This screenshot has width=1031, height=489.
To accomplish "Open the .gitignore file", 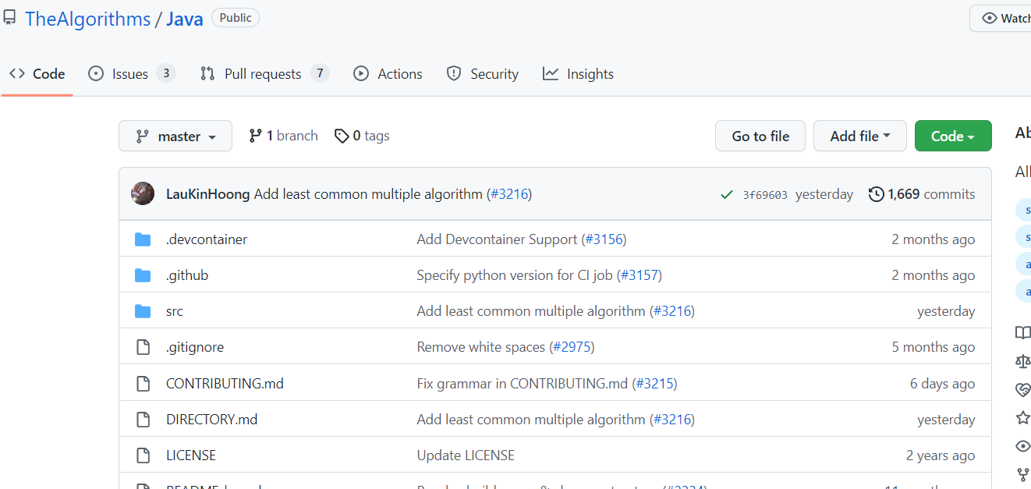I will (195, 347).
